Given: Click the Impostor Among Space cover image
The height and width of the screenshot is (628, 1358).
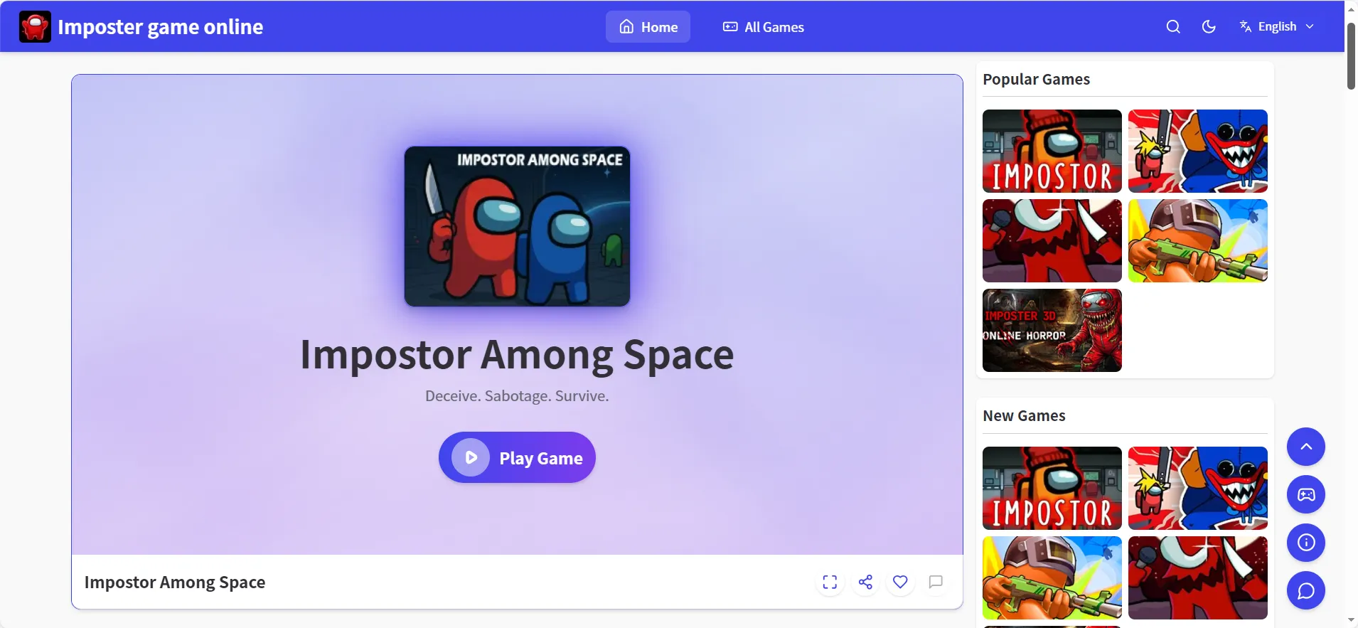Looking at the screenshot, I should (517, 226).
